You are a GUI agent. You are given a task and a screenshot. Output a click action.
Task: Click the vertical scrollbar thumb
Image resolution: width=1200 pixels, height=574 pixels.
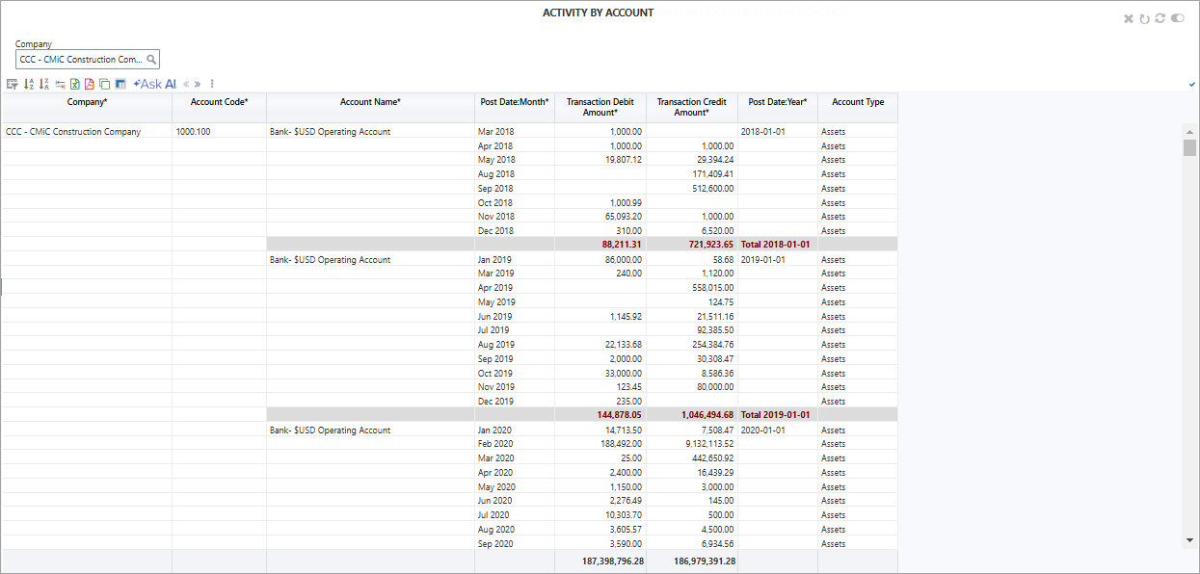1189,147
